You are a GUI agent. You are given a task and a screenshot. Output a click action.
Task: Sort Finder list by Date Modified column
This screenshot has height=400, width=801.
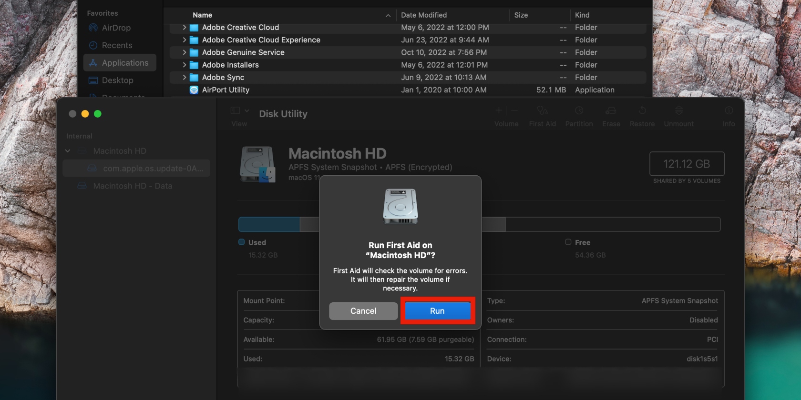pyautogui.click(x=424, y=15)
